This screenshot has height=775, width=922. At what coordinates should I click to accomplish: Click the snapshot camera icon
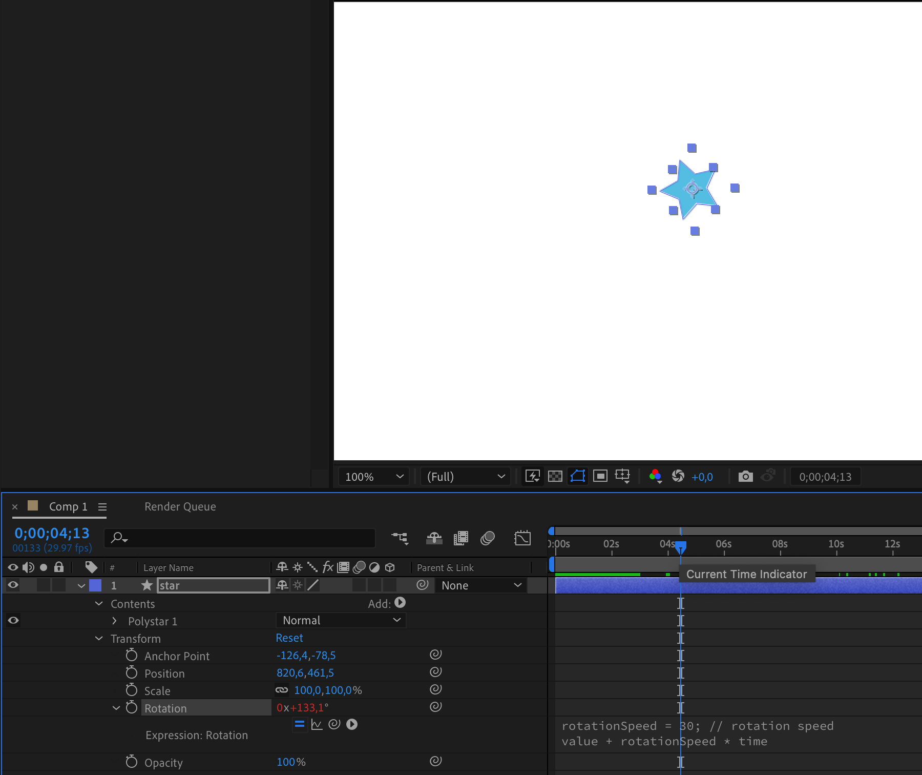(x=745, y=477)
